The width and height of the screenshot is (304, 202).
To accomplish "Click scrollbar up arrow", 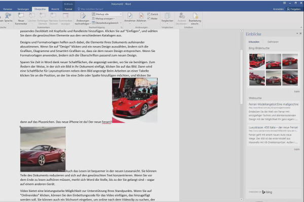I will [x=241, y=31].
